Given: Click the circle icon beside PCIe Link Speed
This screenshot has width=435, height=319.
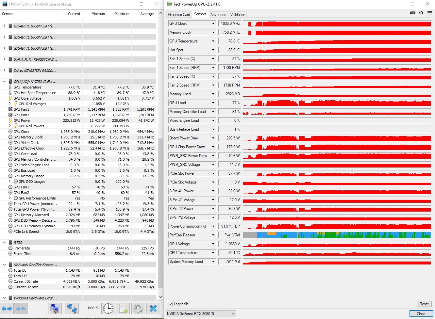Looking at the screenshot, I should (10, 231).
